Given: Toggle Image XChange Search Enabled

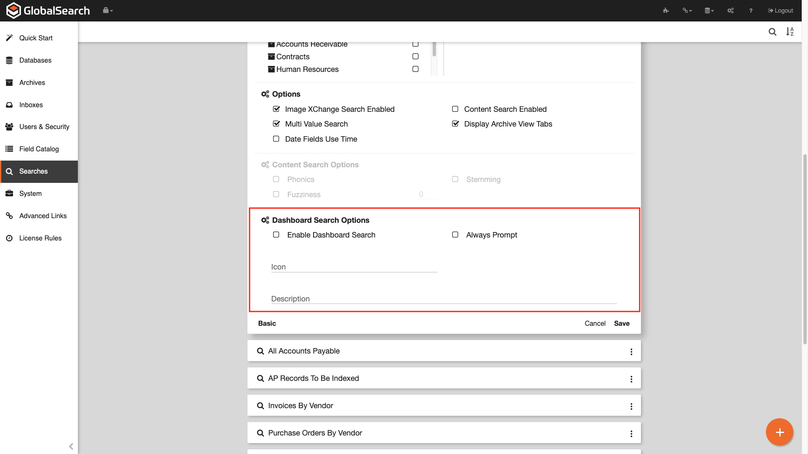Looking at the screenshot, I should (276, 108).
